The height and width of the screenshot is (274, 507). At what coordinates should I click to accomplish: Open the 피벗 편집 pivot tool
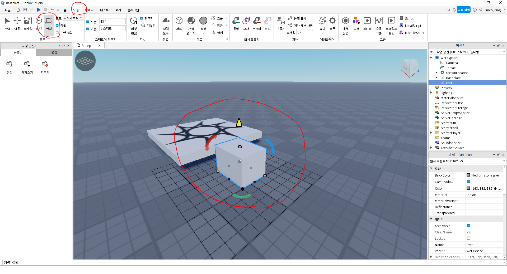134,26
